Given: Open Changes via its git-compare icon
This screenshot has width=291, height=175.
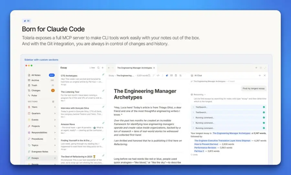Looking at the screenshot, I should [x=29, y=90].
